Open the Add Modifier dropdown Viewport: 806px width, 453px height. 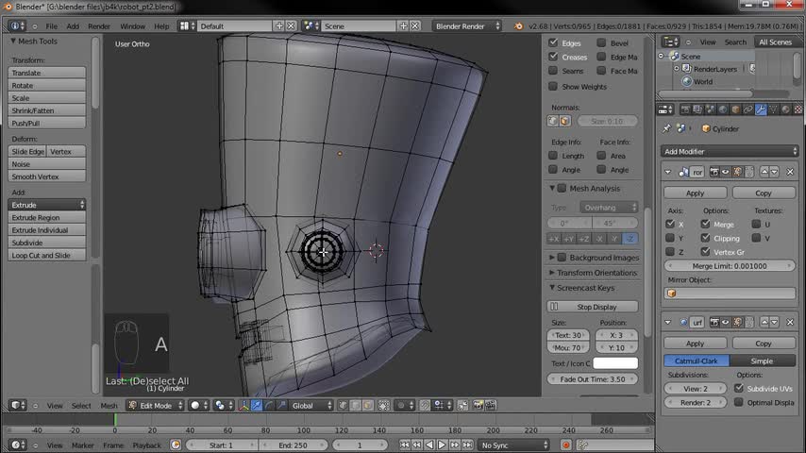730,151
